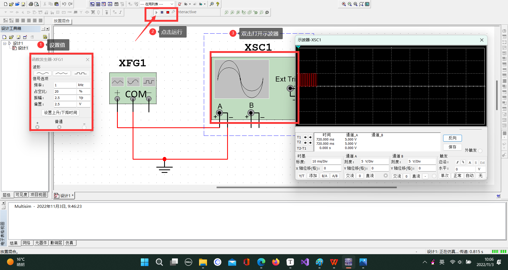This screenshot has width=508, height=270.
Task: Select Channel A DC coupling radio button
Action: click(x=385, y=175)
